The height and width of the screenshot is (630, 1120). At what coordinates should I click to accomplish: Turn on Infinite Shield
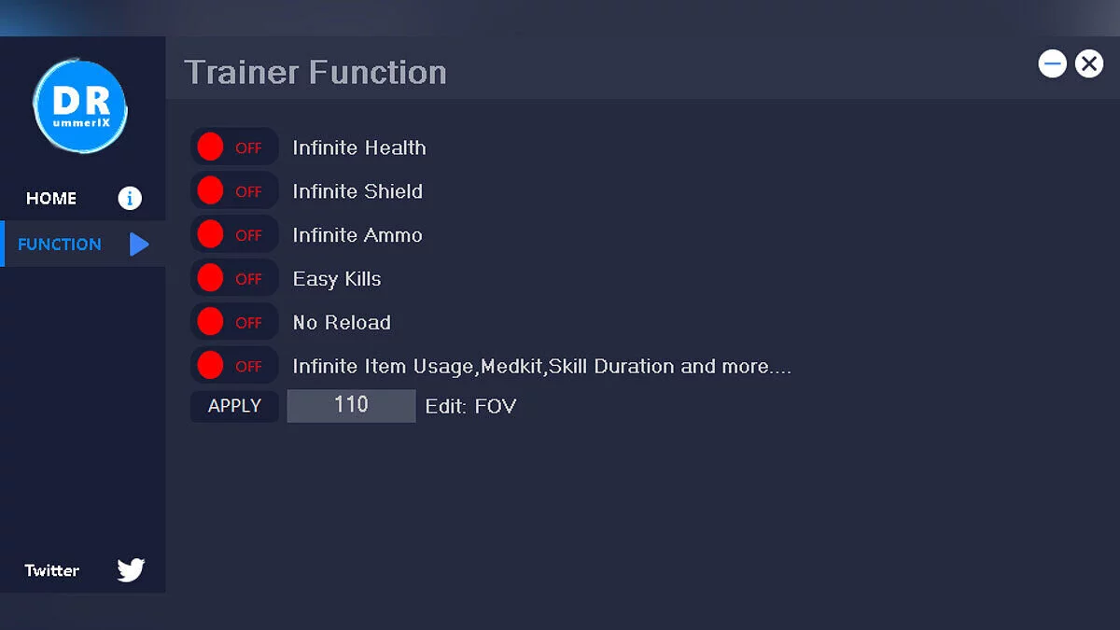tap(233, 191)
